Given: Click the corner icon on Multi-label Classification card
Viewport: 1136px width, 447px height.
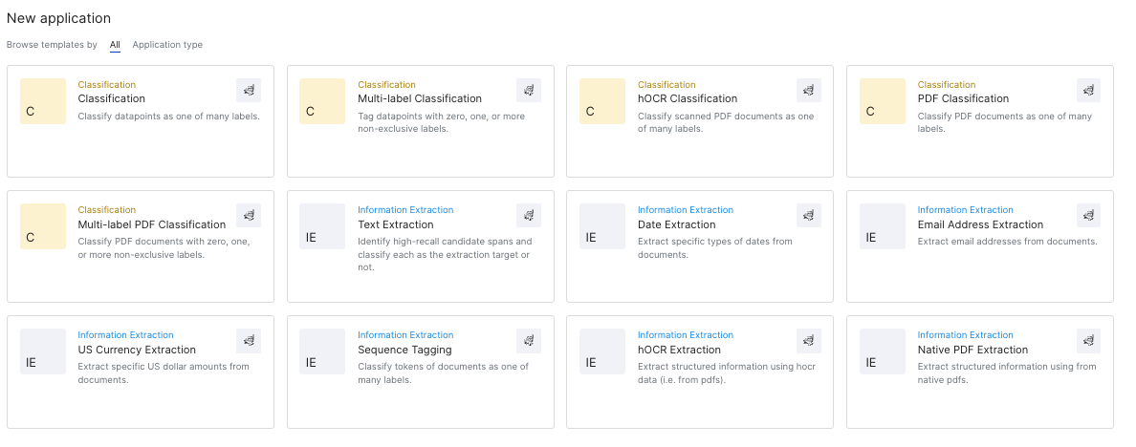Looking at the screenshot, I should click(x=529, y=91).
